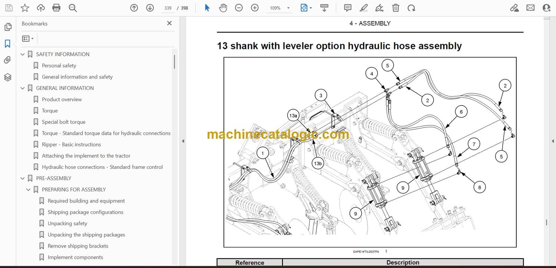556x268 pixels.
Task: Add a comment with sticky note tool
Action: click(x=348, y=8)
